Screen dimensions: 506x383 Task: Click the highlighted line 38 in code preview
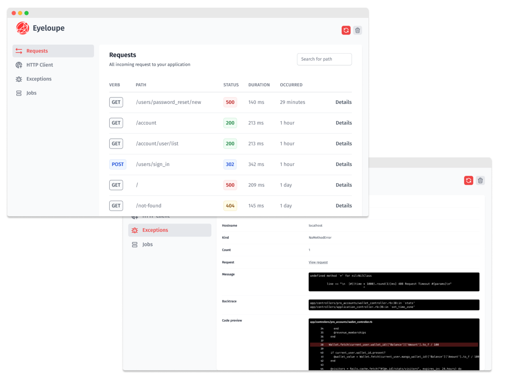pyautogui.click(x=394, y=345)
